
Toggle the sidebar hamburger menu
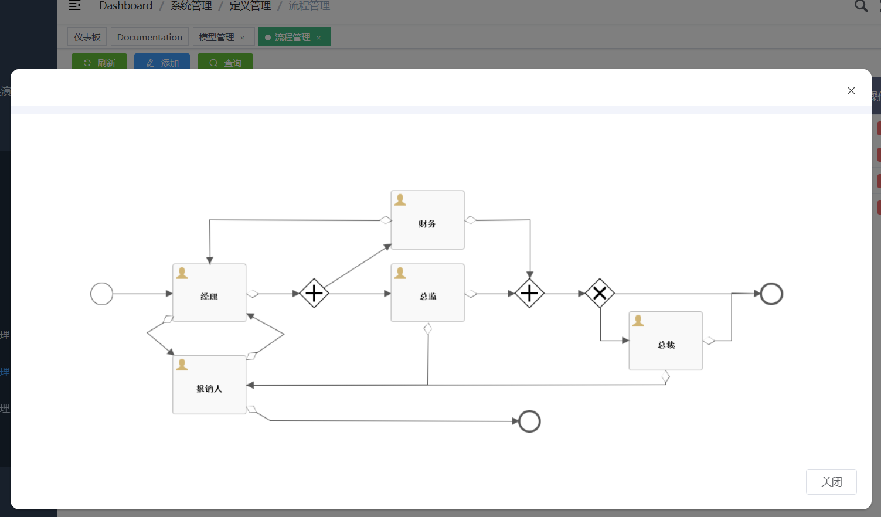(x=74, y=6)
